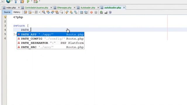This screenshot has height=105, width=187.
Task: Click the Uncomment code icon
Action: (106, 12)
